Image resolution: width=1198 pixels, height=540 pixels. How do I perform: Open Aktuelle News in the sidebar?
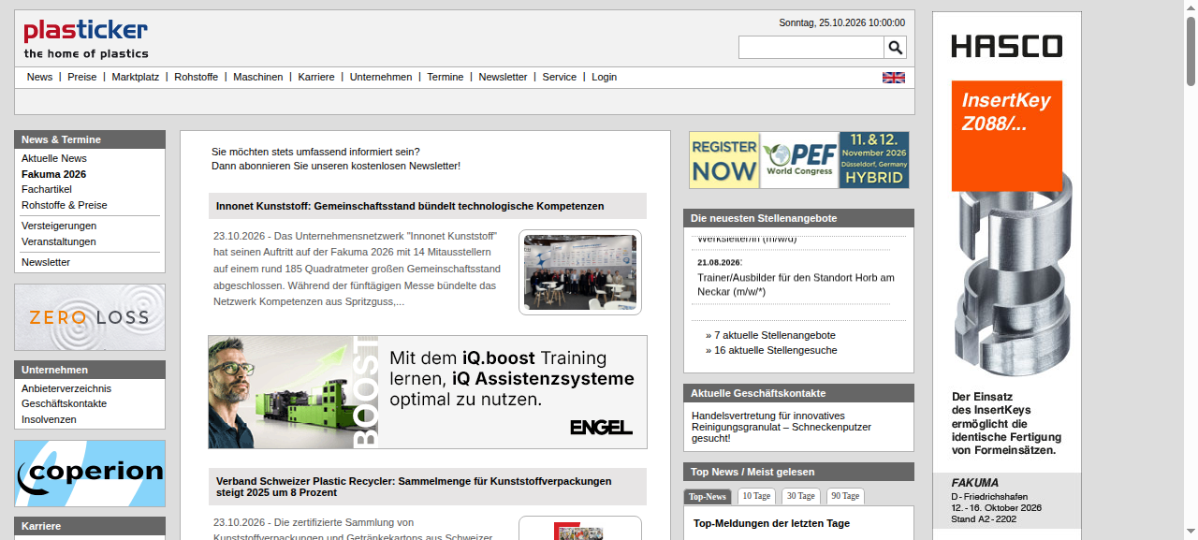(54, 158)
